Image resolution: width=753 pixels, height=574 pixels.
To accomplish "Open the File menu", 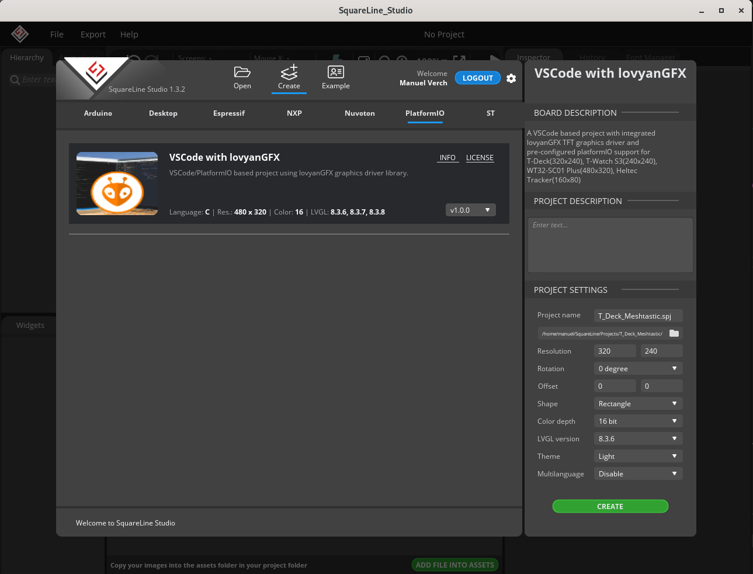I will (x=57, y=34).
